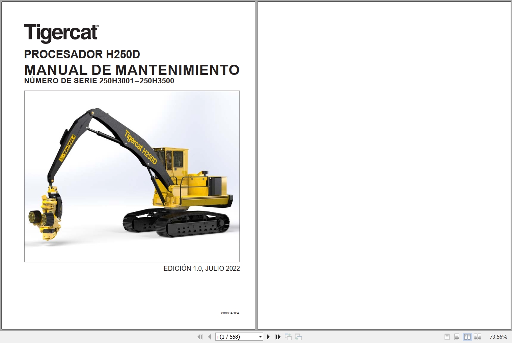
Task: Expand the page selection combo box
Action: point(260,337)
